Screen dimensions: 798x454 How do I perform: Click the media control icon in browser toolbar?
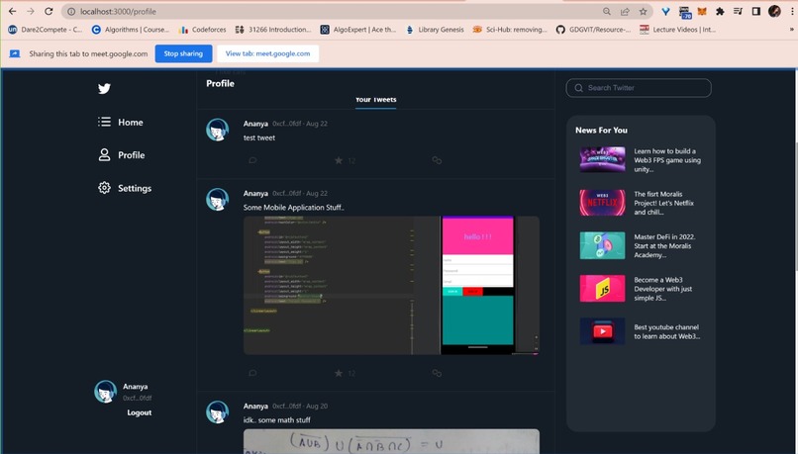[738, 11]
